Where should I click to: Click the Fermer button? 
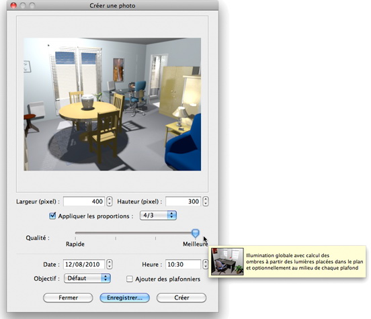click(x=68, y=298)
